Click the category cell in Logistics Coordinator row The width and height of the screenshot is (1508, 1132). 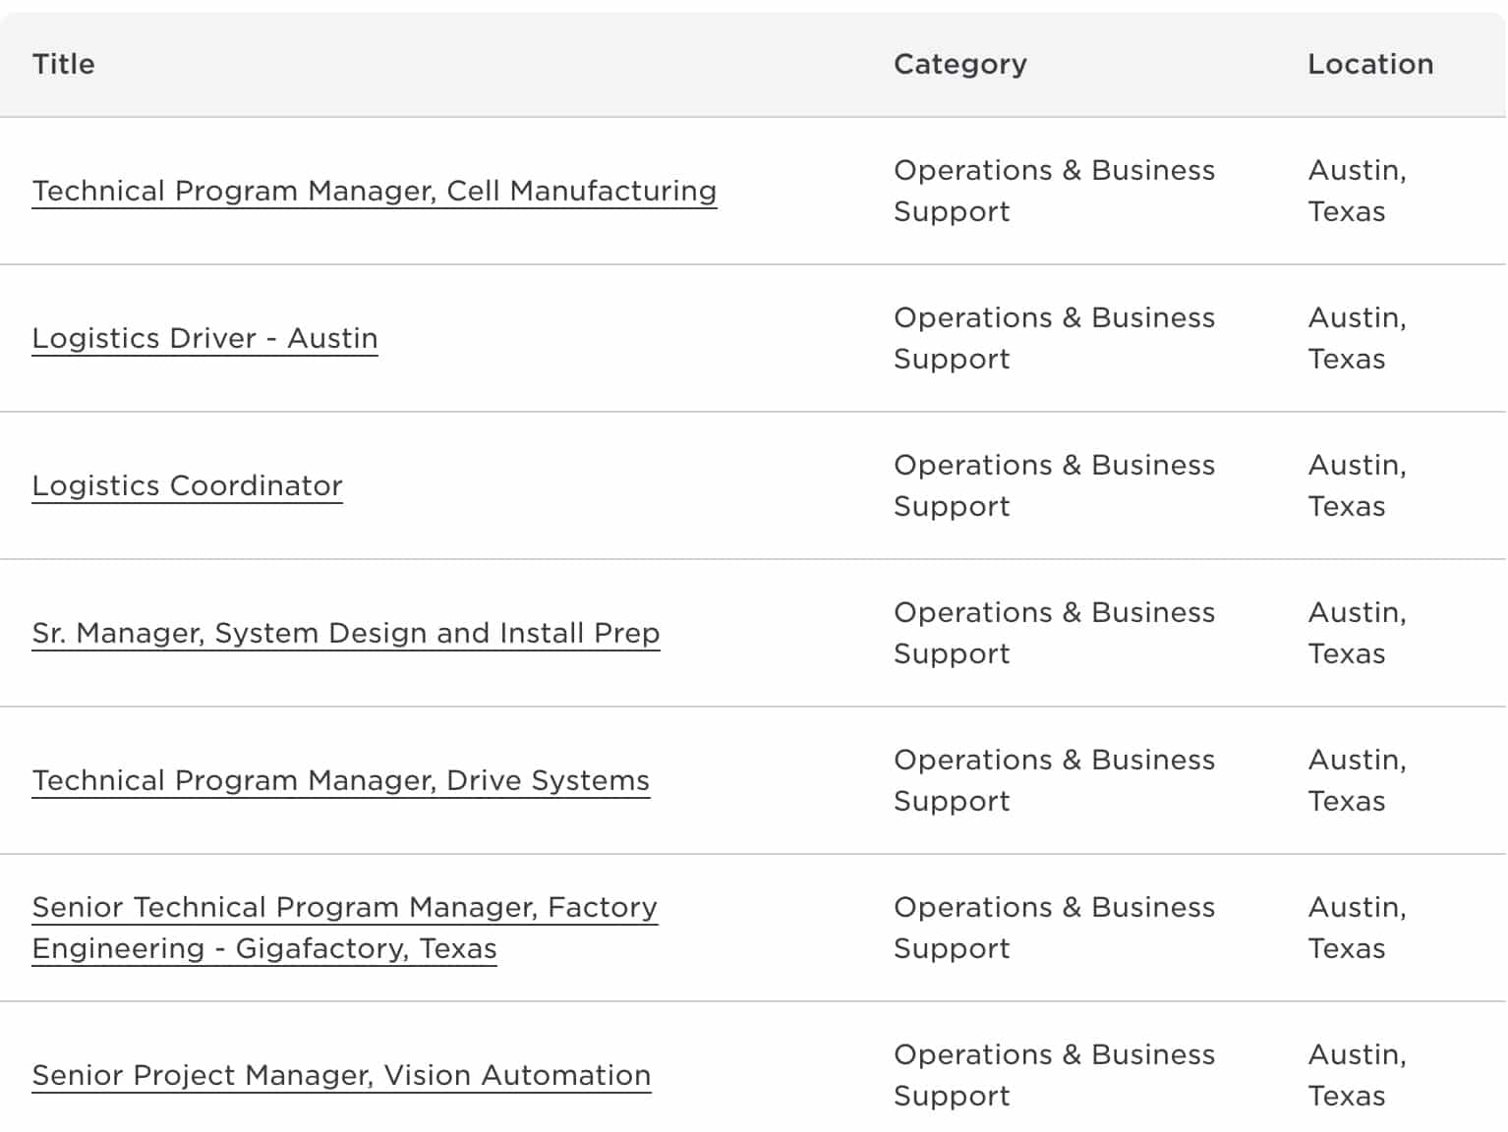point(1053,485)
